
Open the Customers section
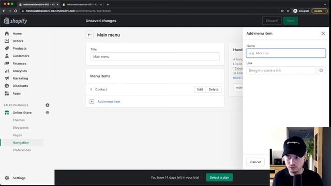click(x=21, y=56)
